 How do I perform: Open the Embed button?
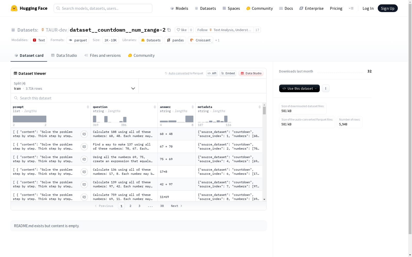(228, 73)
